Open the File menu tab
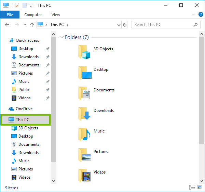The height and width of the screenshot is (192, 205). (x=10, y=15)
